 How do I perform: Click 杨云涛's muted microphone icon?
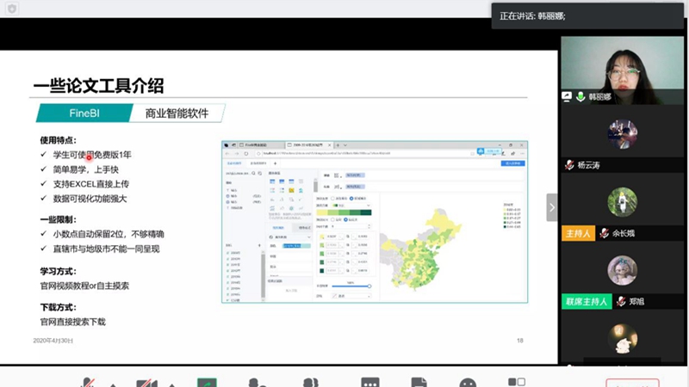pos(569,165)
